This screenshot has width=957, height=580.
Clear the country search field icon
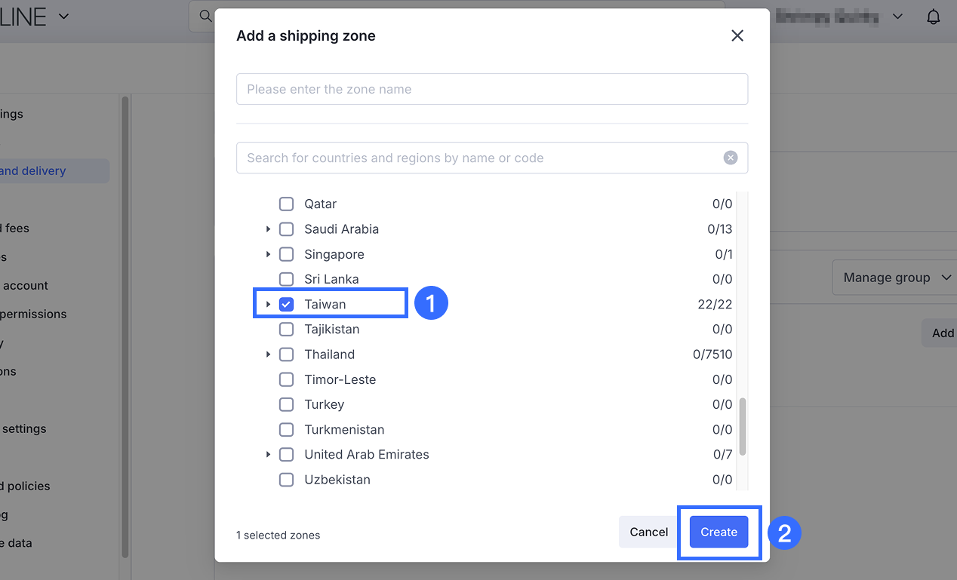pos(730,158)
